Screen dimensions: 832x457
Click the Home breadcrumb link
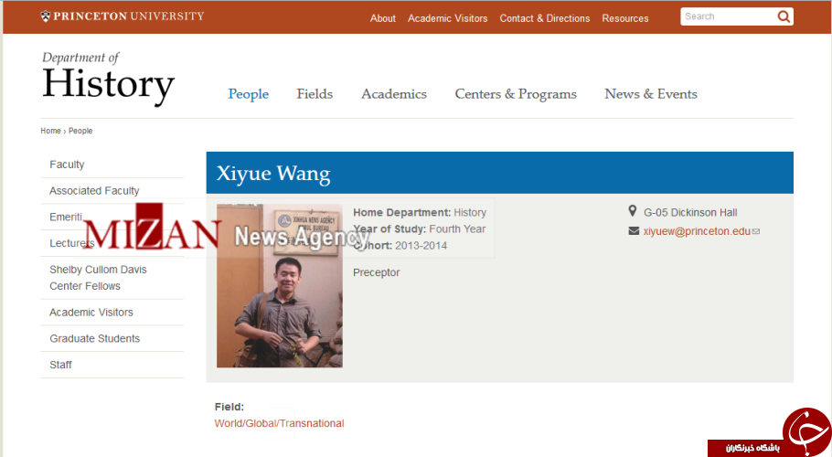[50, 131]
